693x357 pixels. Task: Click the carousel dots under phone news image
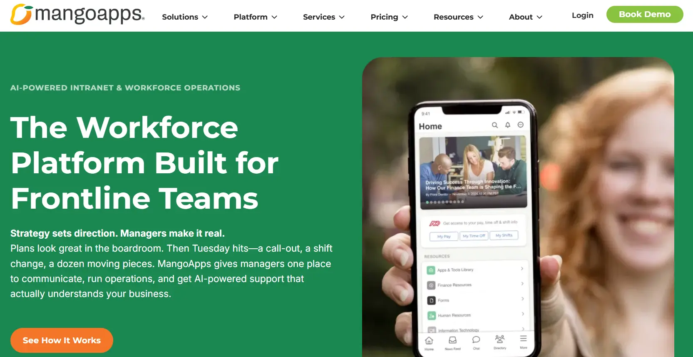(x=445, y=202)
